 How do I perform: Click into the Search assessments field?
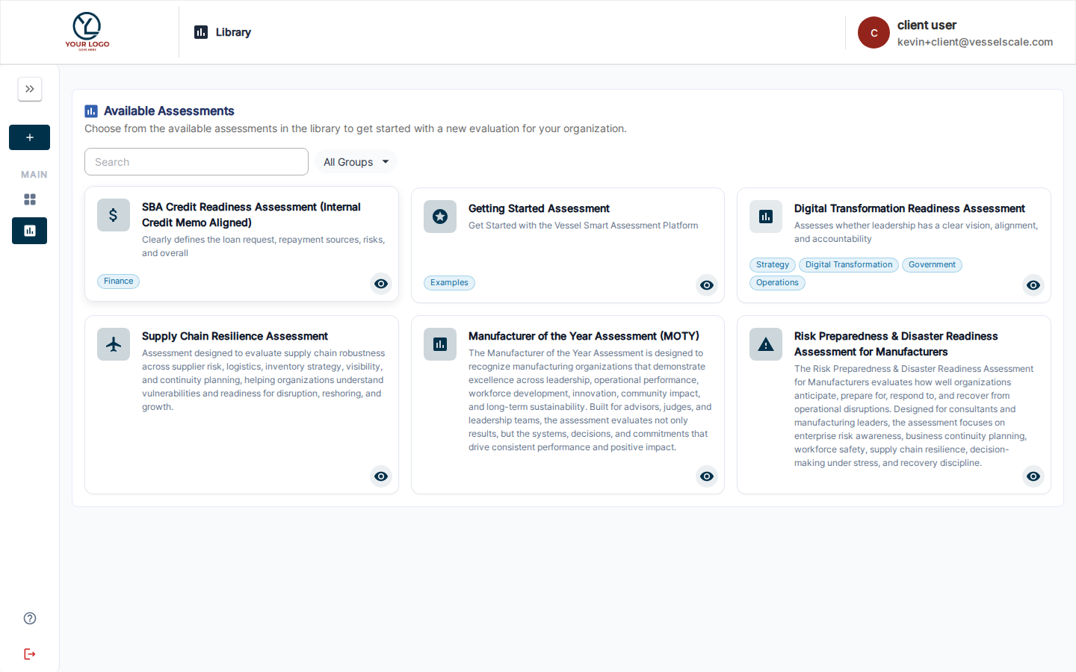point(197,162)
